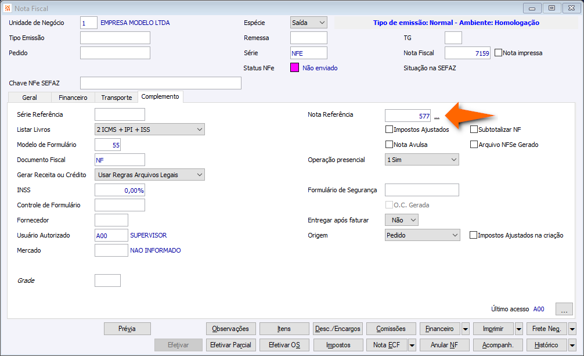Select the Complemento tab

pyautogui.click(x=160, y=96)
